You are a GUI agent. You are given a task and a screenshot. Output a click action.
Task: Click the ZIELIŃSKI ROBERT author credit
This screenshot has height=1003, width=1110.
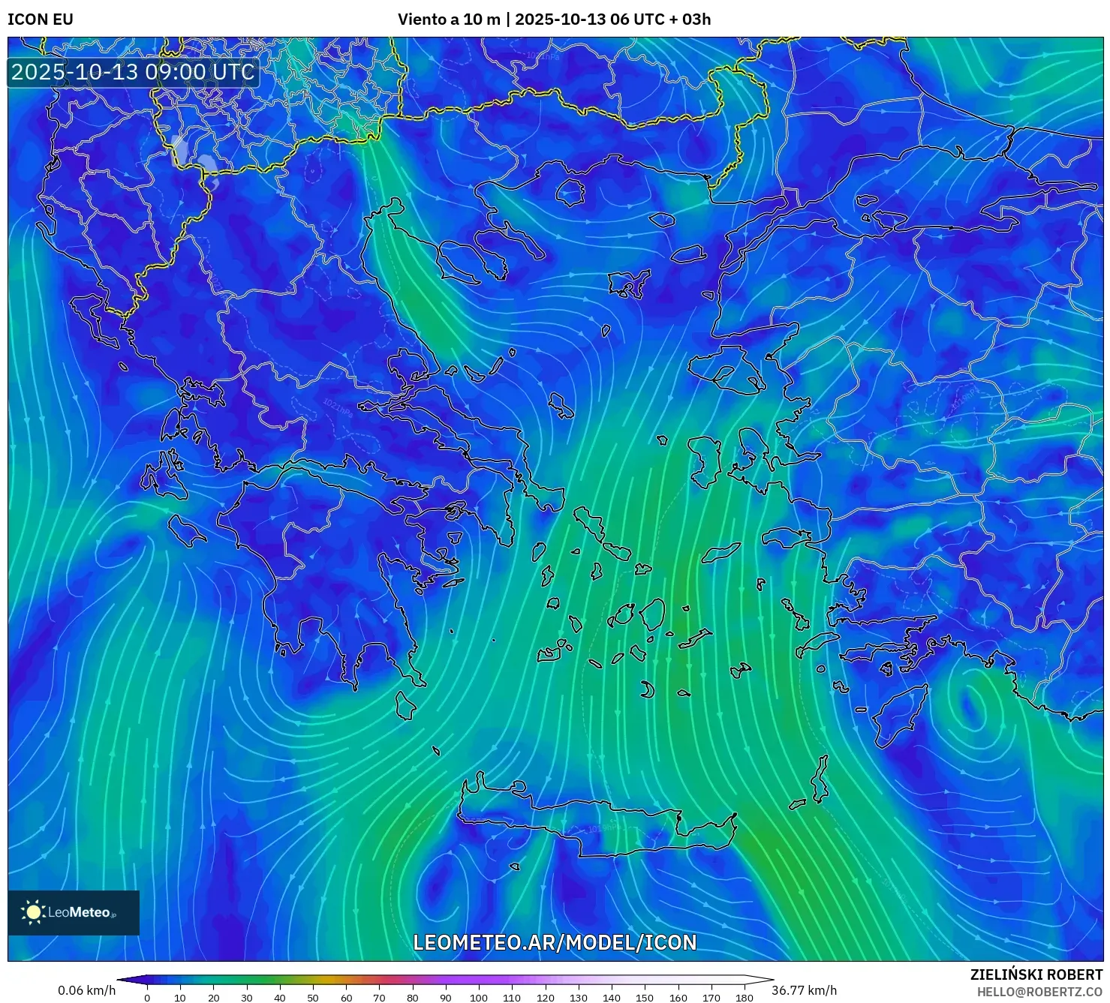pyautogui.click(x=1036, y=974)
